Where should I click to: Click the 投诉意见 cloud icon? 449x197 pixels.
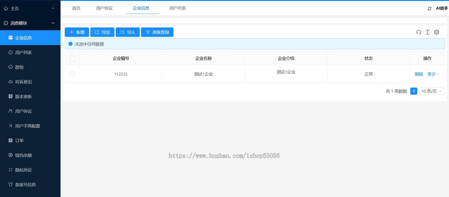[x=10, y=82]
